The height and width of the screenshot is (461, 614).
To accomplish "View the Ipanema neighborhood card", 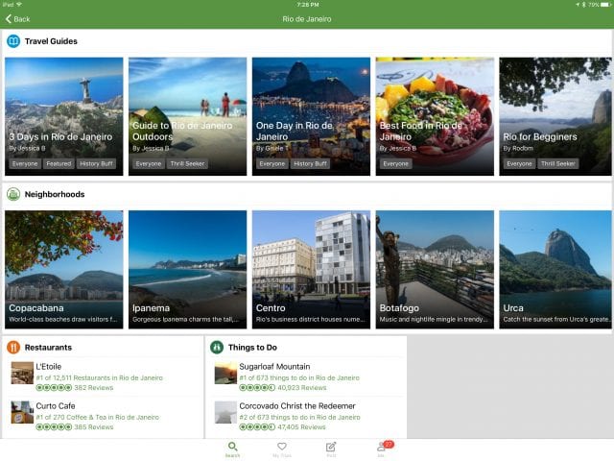I will [x=187, y=269].
